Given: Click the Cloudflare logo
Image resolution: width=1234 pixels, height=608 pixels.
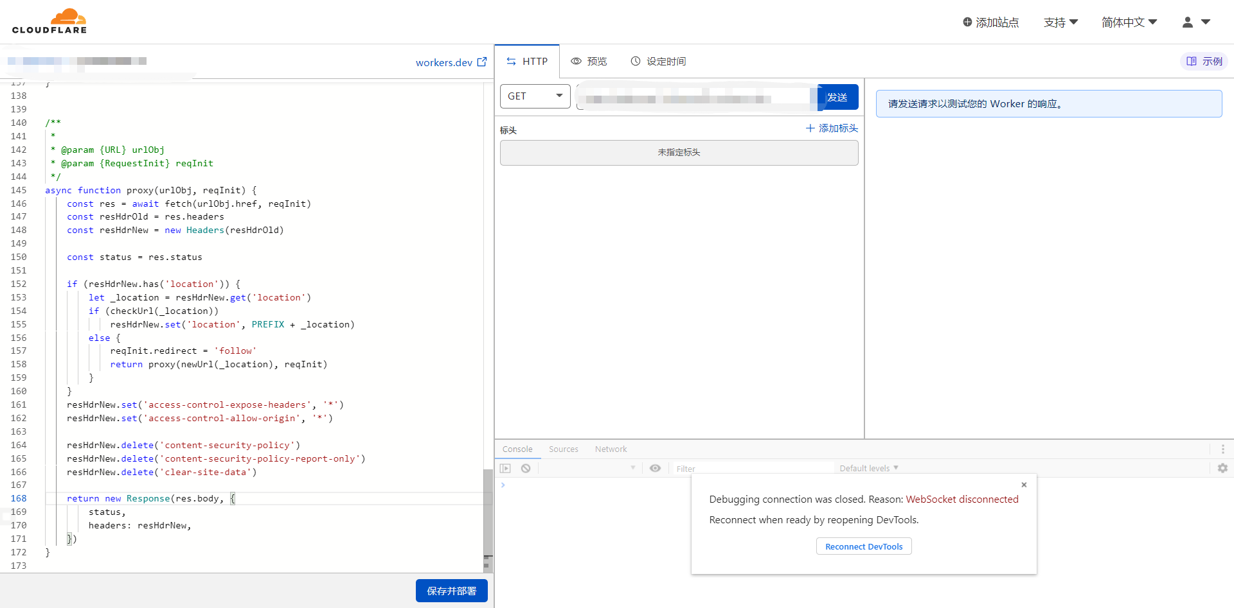Looking at the screenshot, I should click(x=49, y=22).
